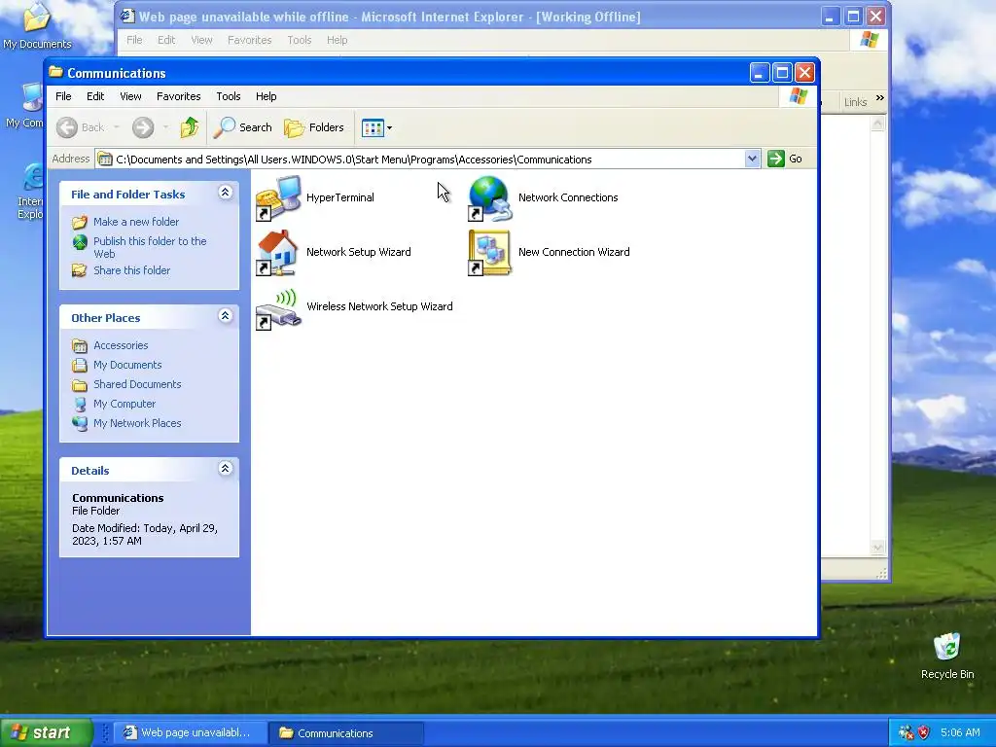The height and width of the screenshot is (747, 996).
Task: Go to Accessories in Other Places
Action: click(121, 345)
